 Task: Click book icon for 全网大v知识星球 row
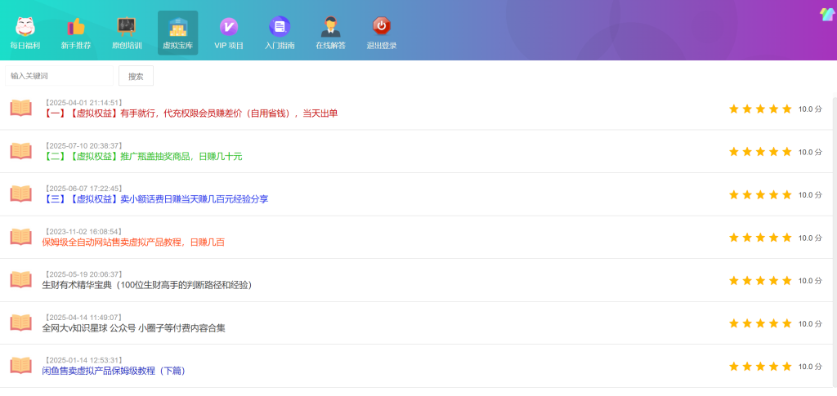click(x=20, y=323)
